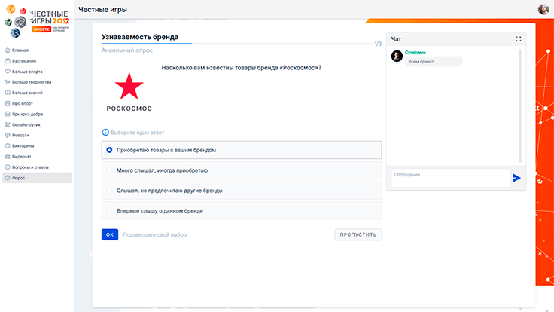Open Видеочат menu label
554x312 pixels.
(x=22, y=156)
